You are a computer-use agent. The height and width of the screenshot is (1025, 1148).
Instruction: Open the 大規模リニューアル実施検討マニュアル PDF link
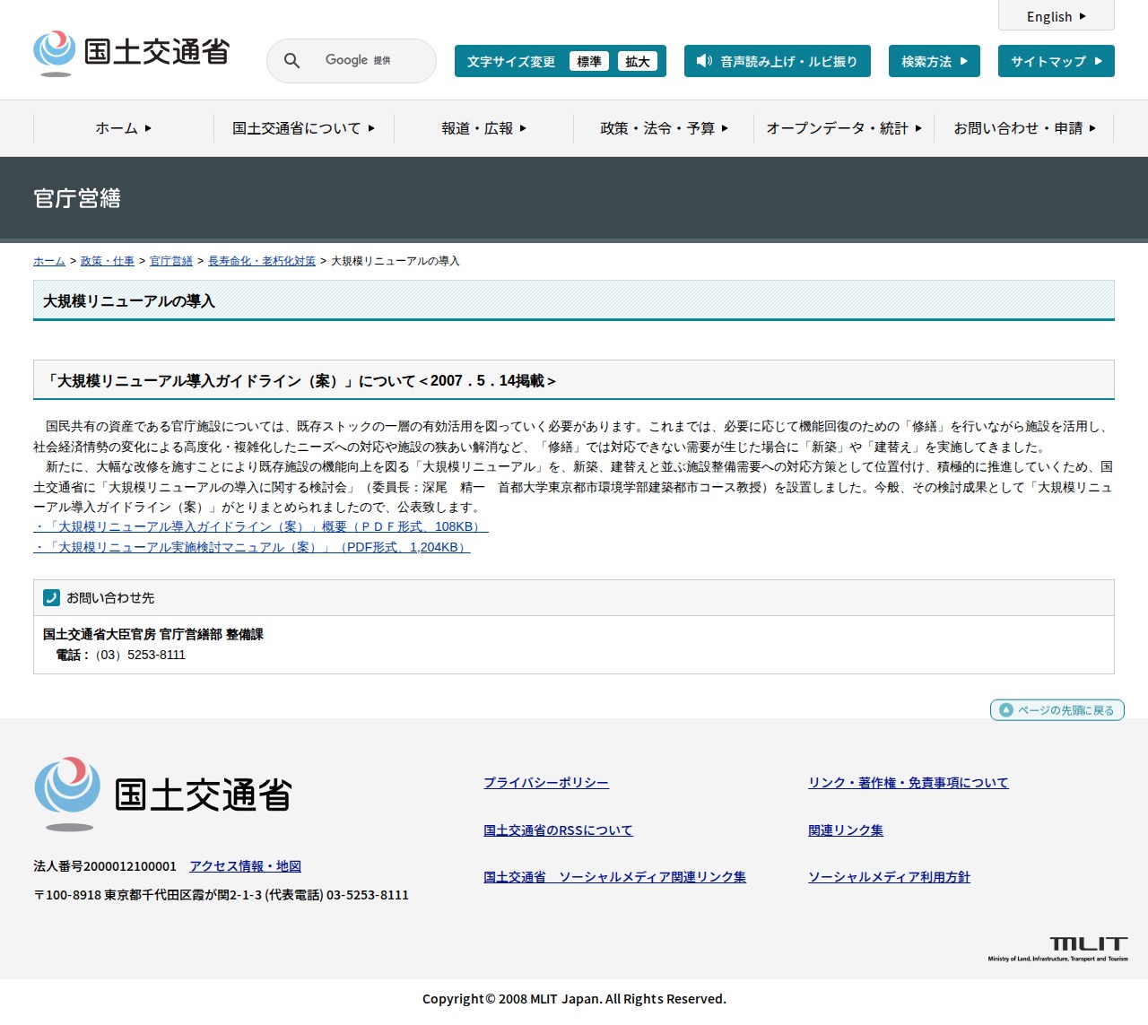252,547
